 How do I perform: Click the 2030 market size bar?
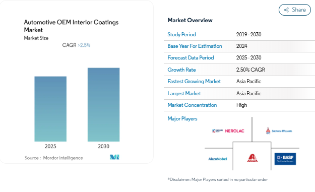pos(103,105)
